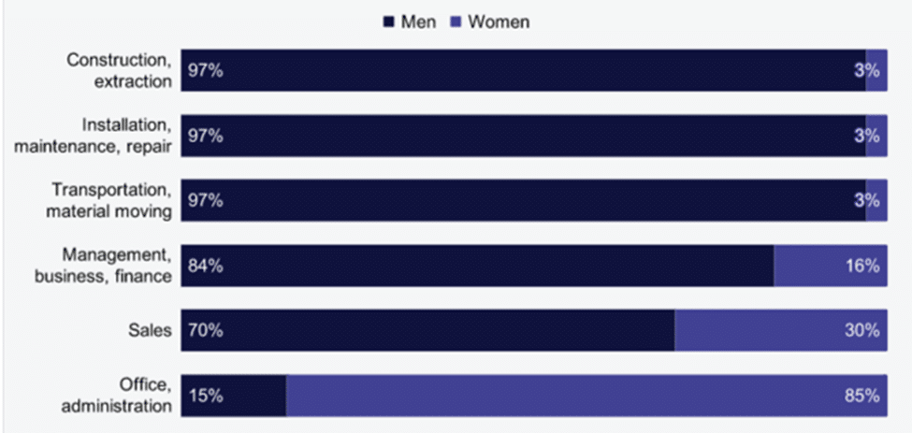
Task: Click Office, administration 15% men segment
Action: click(x=233, y=396)
